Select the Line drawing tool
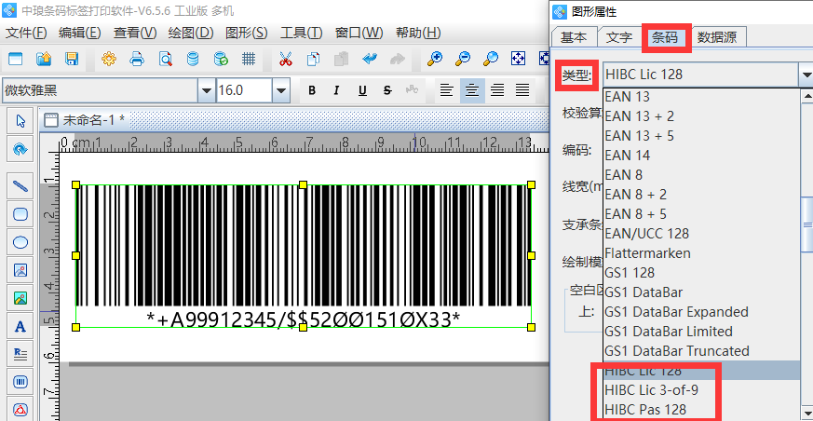 pos(20,186)
